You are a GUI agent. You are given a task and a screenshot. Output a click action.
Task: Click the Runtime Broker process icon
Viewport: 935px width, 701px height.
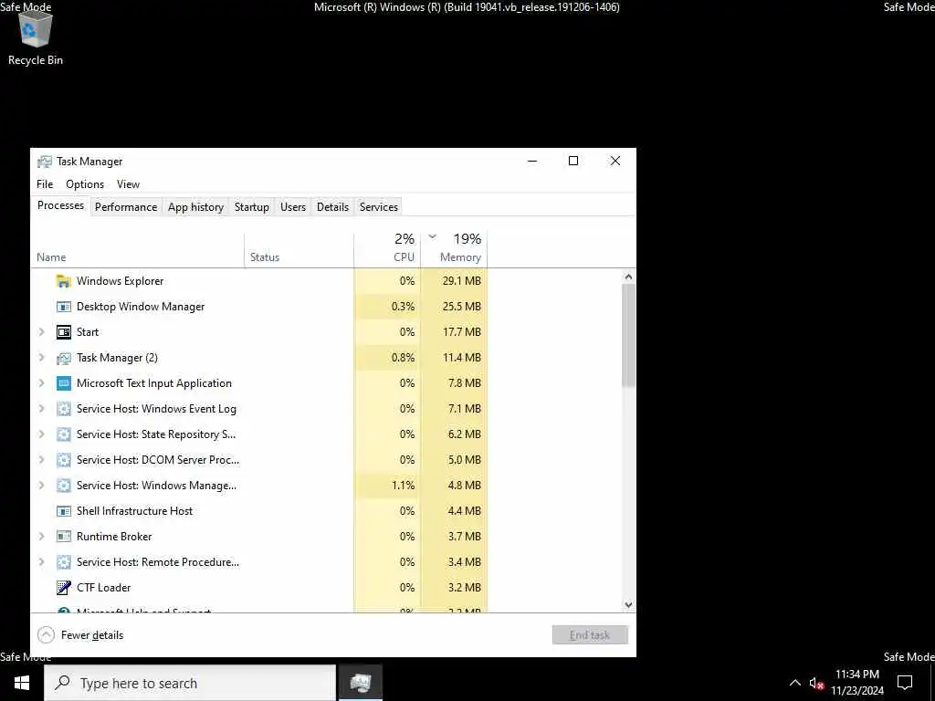coord(63,537)
